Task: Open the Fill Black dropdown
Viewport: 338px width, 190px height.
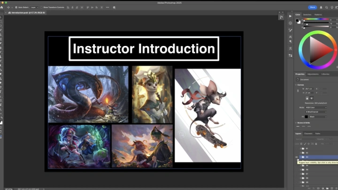Action: coord(318,117)
